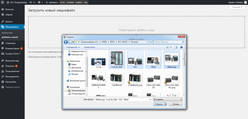
Task: Click the 'Открыть' button
Action: (x=159, y=104)
